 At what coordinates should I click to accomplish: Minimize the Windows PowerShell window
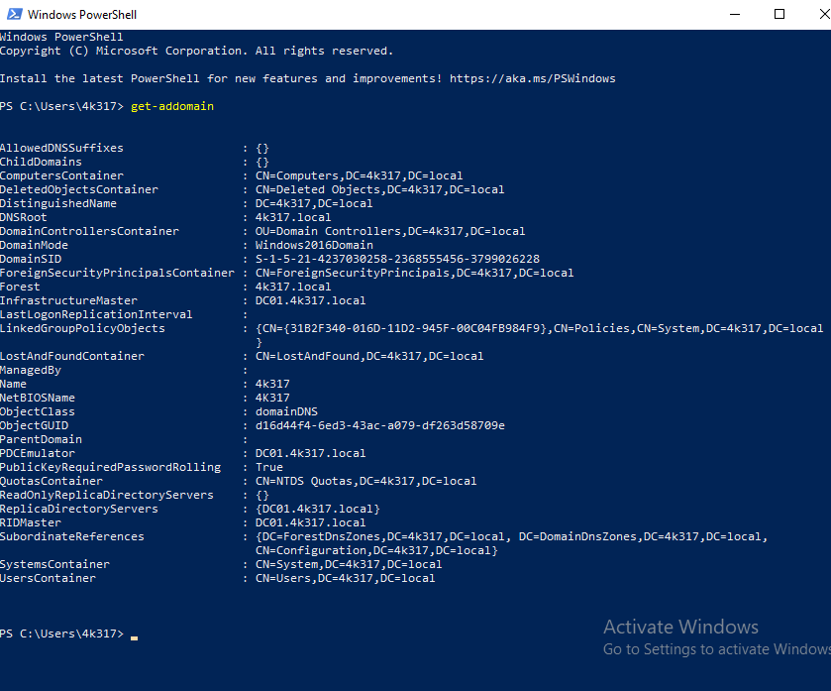click(734, 14)
